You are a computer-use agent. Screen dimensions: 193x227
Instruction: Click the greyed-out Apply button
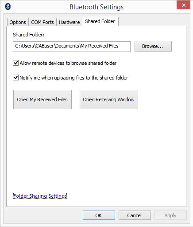point(170,215)
